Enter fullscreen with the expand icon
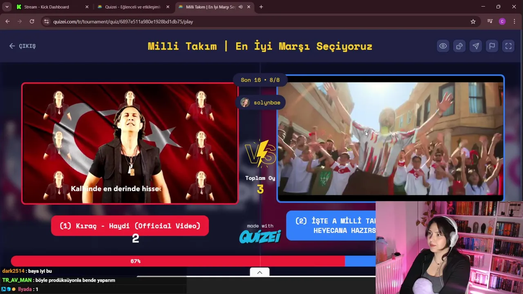Viewport: 523px width, 294px height. click(x=508, y=46)
